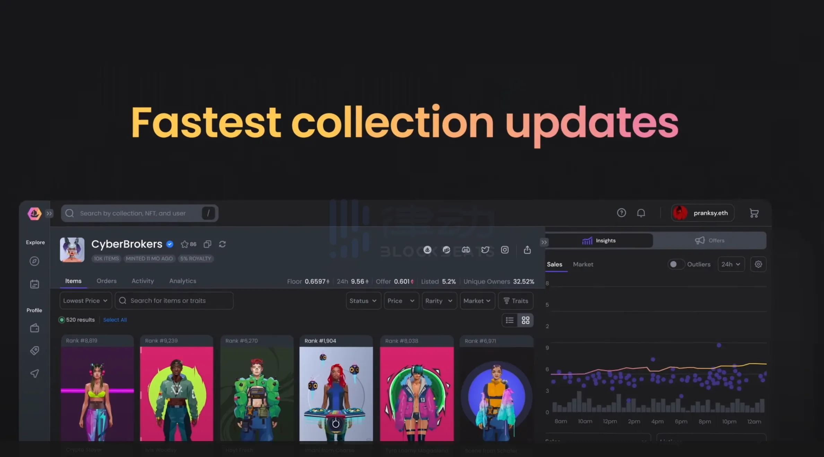Expand the Status filter dropdown
The image size is (824, 457).
362,300
